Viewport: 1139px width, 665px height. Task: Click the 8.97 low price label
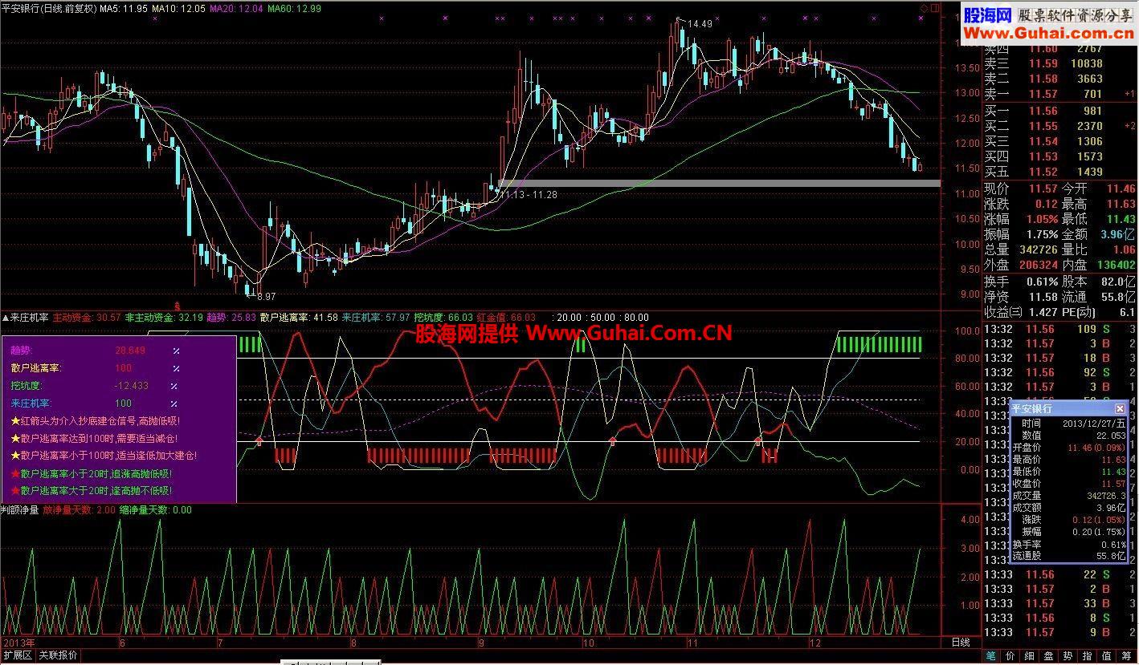coord(265,296)
